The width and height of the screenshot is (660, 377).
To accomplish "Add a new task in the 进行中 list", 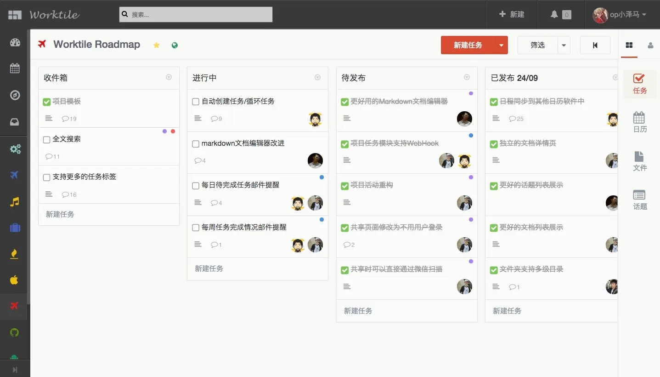I will tap(209, 268).
